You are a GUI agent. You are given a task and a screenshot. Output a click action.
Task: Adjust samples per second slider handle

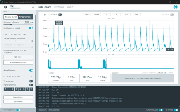(32, 41)
